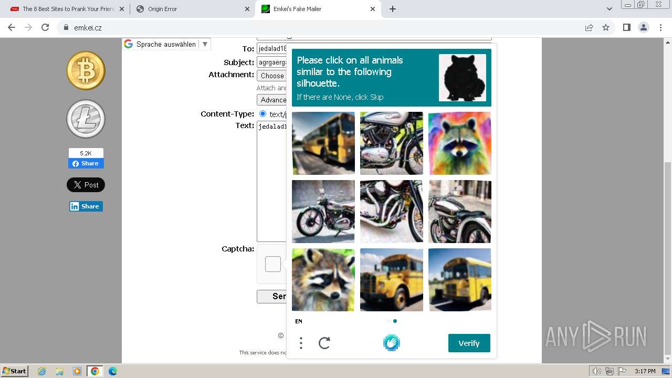Screen dimensions: 672x378
Task: Open Windows Media Player from taskbar
Action: (77, 371)
